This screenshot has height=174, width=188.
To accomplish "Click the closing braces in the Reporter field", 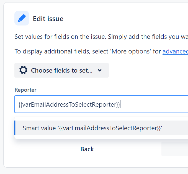I will point(118,104).
